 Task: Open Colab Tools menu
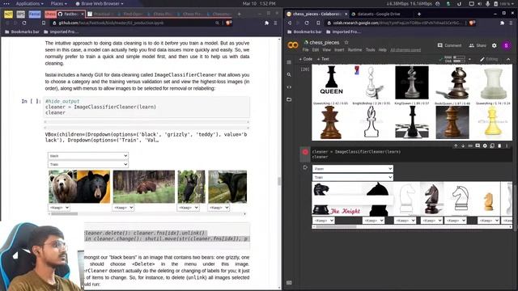click(371, 50)
